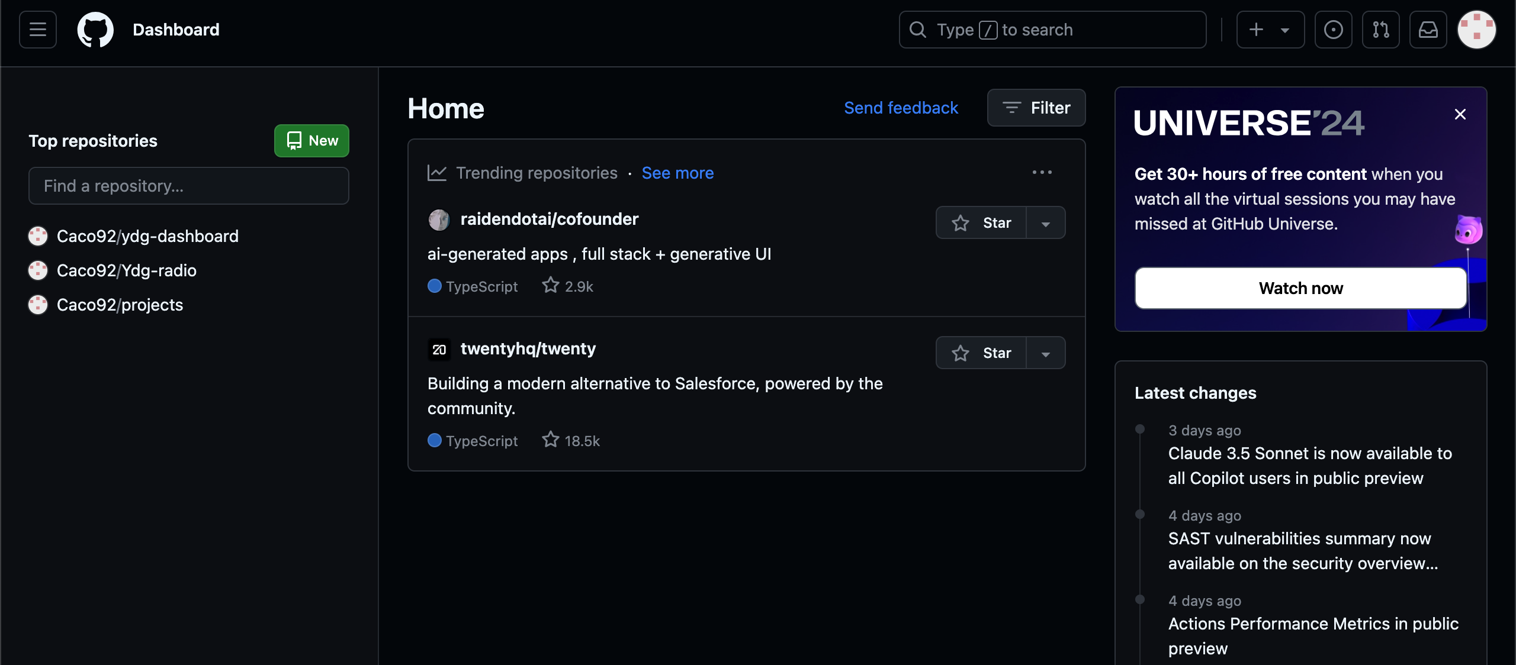
Task: Open trending card three-dot menu
Action: point(1042,173)
